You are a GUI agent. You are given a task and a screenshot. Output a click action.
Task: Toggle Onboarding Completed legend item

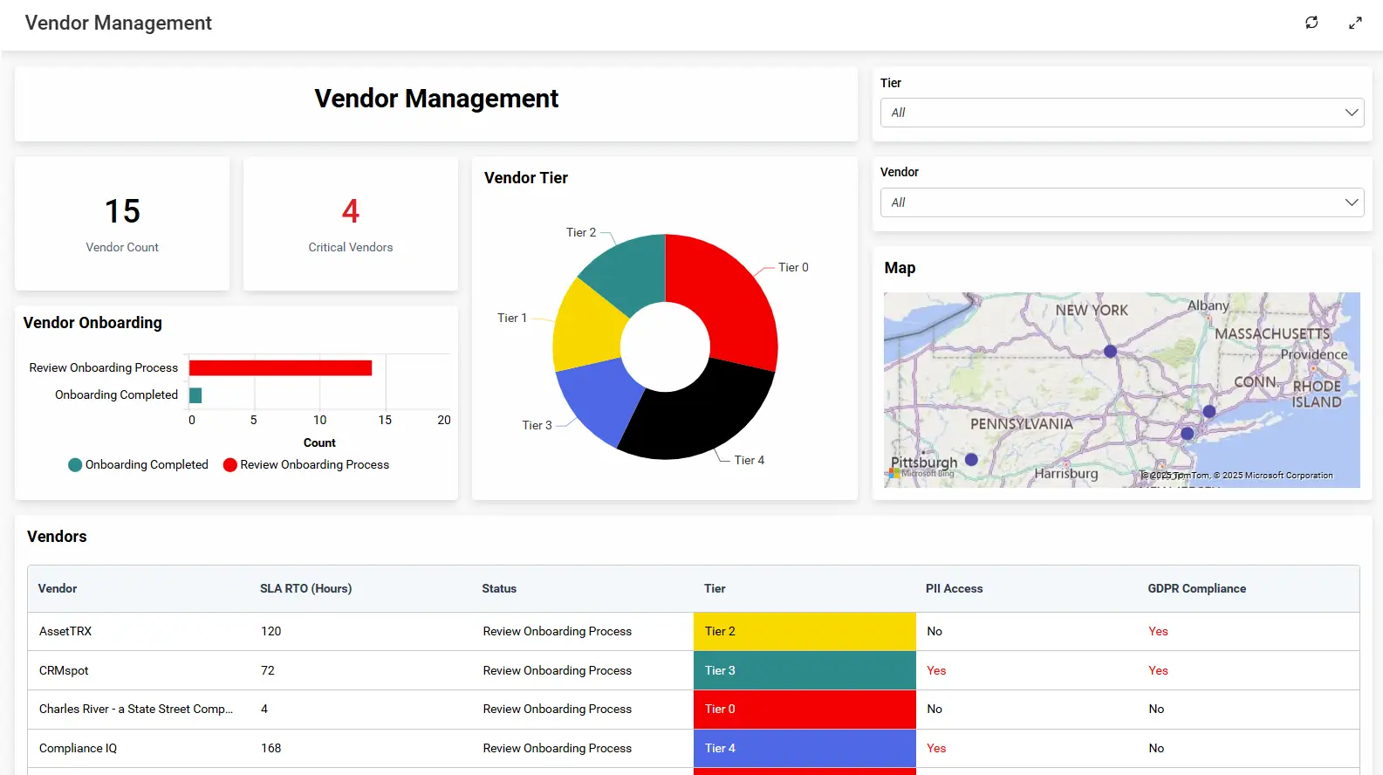(x=138, y=464)
